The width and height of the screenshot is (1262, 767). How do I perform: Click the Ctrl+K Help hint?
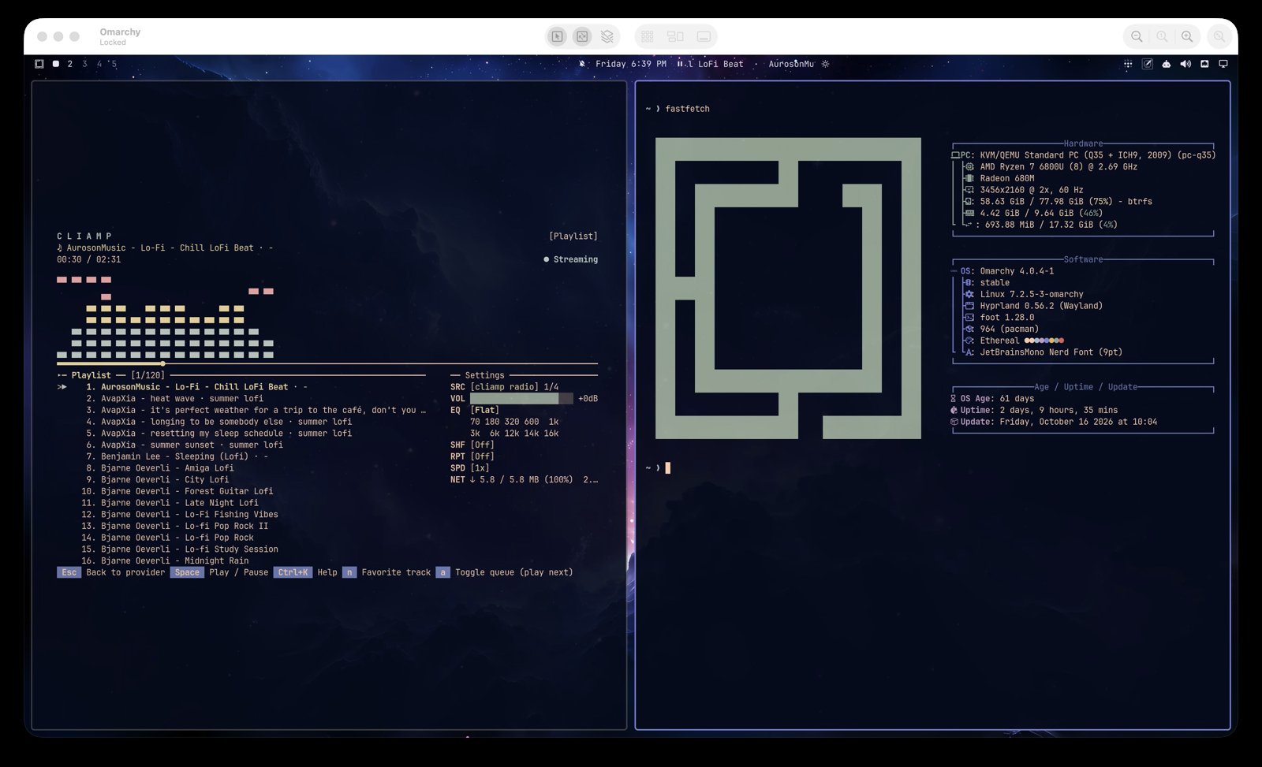(305, 572)
